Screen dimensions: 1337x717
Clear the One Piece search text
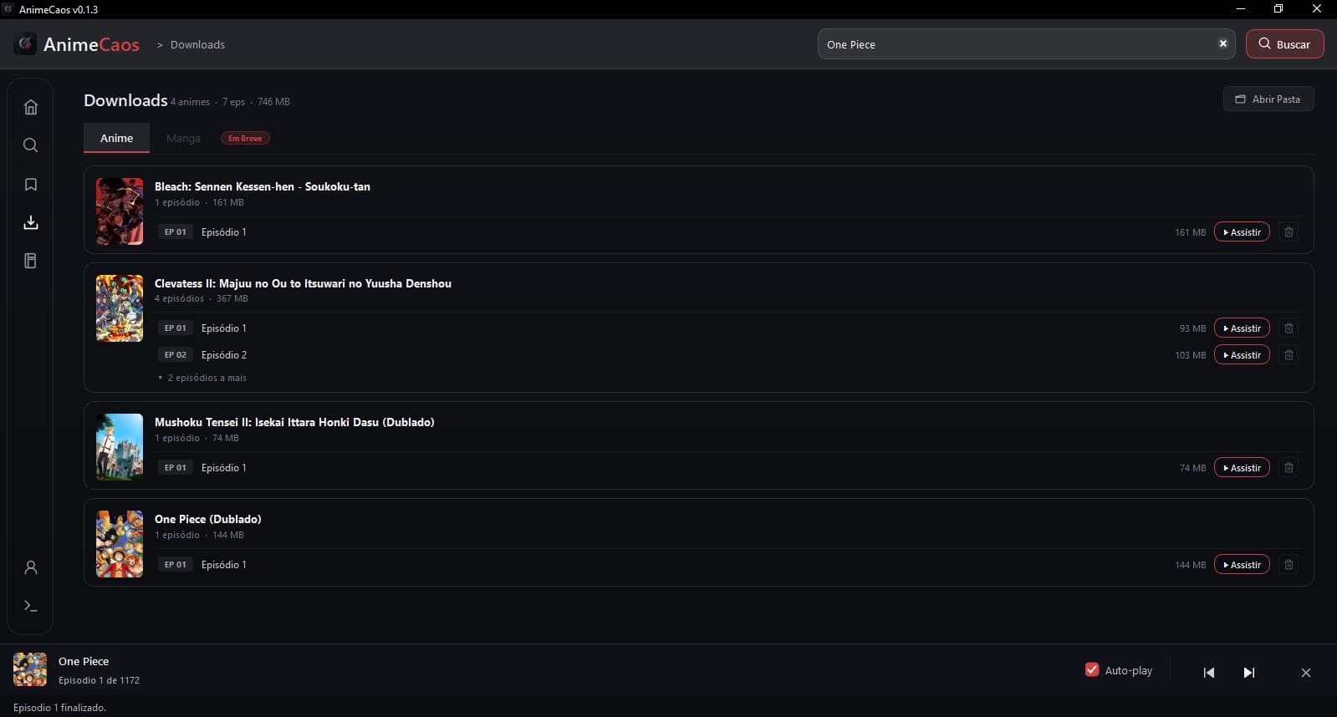pyautogui.click(x=1222, y=43)
